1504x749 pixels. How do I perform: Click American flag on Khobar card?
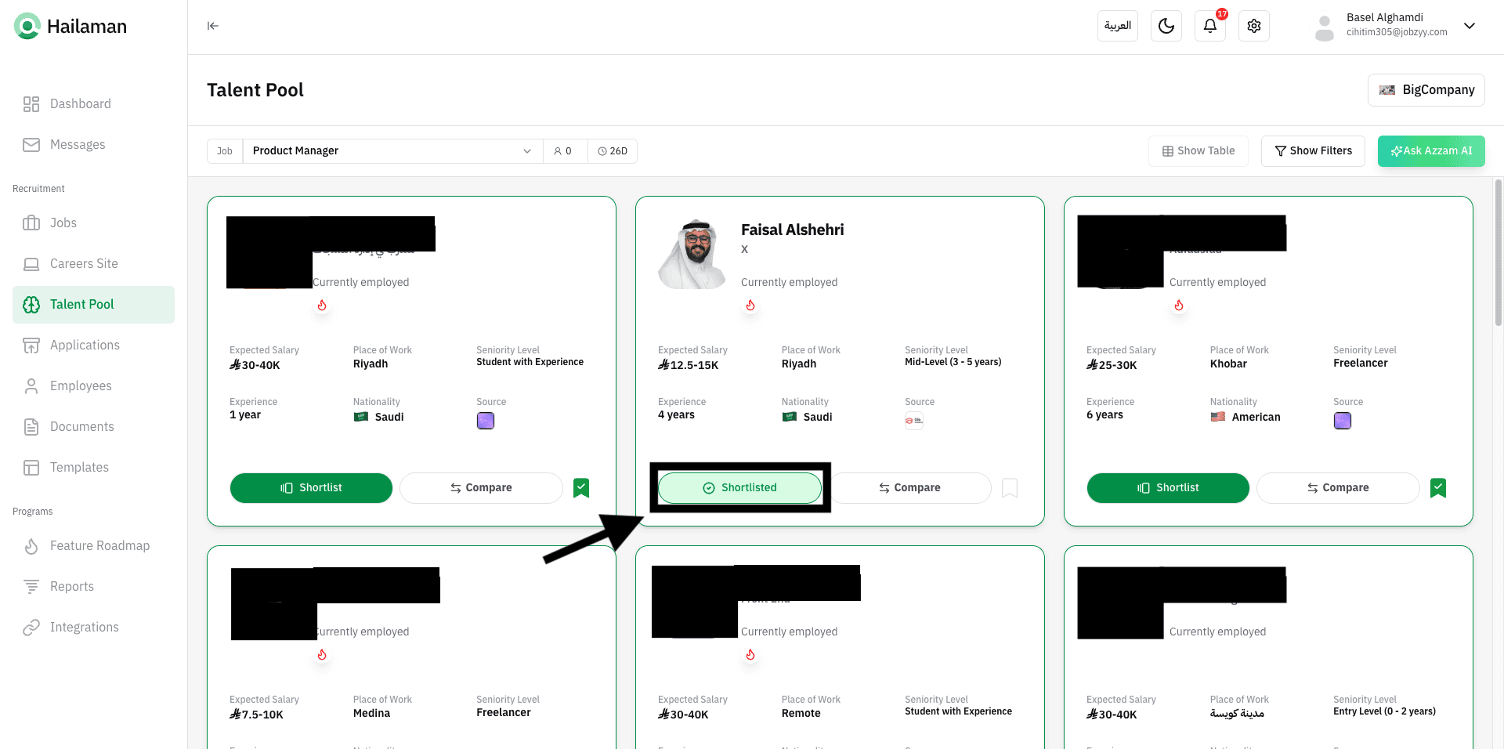(x=1218, y=417)
